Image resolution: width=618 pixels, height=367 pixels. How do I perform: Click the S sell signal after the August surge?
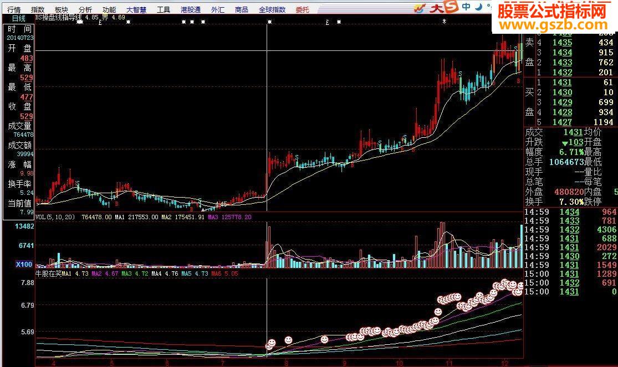tap(297, 157)
